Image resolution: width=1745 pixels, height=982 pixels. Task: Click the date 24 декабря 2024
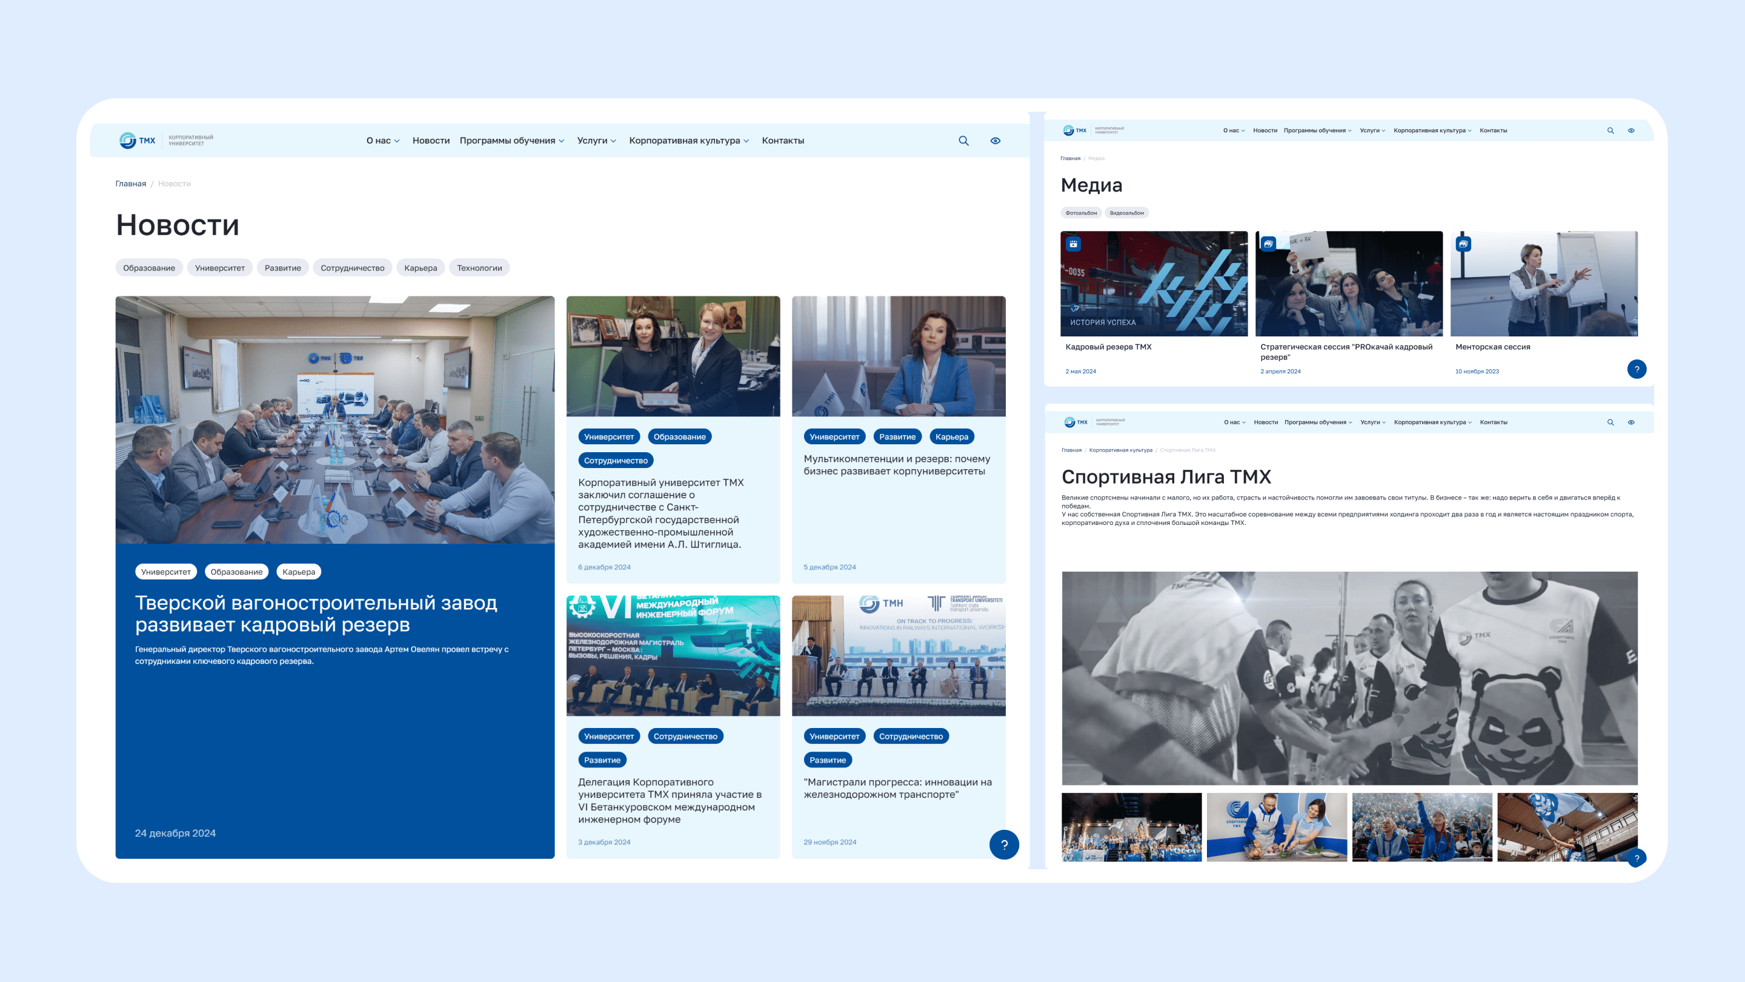pos(176,833)
